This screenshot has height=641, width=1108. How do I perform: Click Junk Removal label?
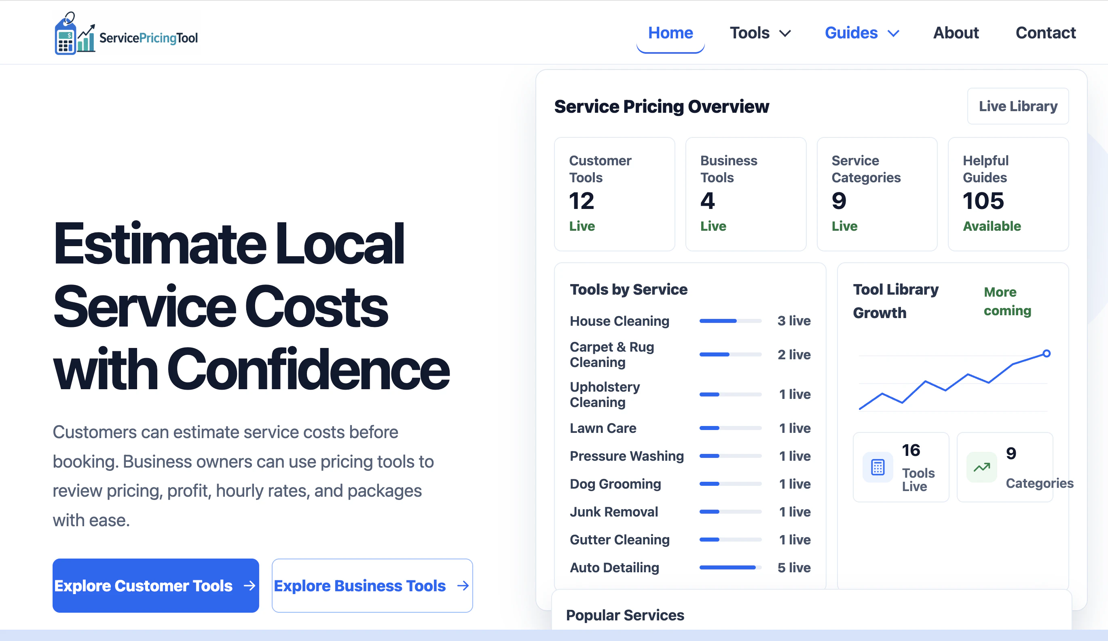(614, 512)
